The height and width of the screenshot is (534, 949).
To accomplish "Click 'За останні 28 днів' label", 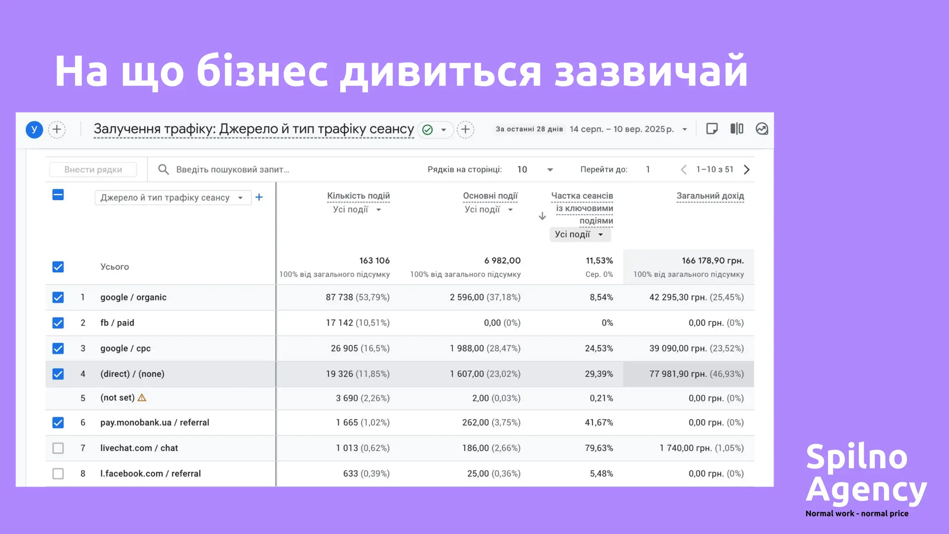I will tap(529, 129).
